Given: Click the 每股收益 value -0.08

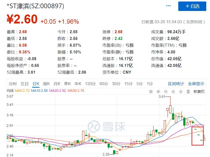Looking at the screenshot, I should point(32,59).
